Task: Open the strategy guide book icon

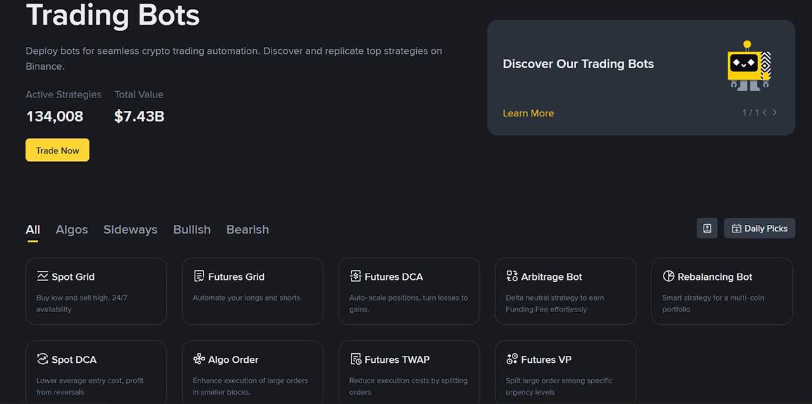Action: pyautogui.click(x=707, y=228)
